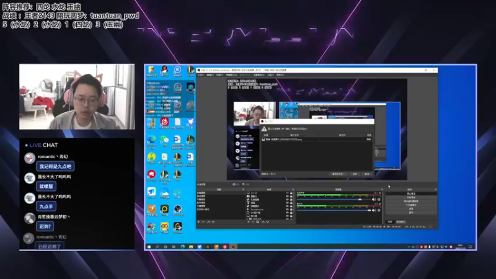Image resolution: width=496 pixels, height=279 pixels.
Task: Float the Scenes dock via header icon
Action: (244, 190)
